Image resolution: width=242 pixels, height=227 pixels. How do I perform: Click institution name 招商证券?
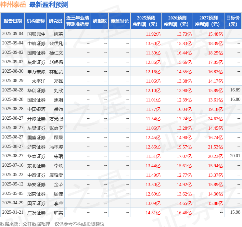coord(36,194)
